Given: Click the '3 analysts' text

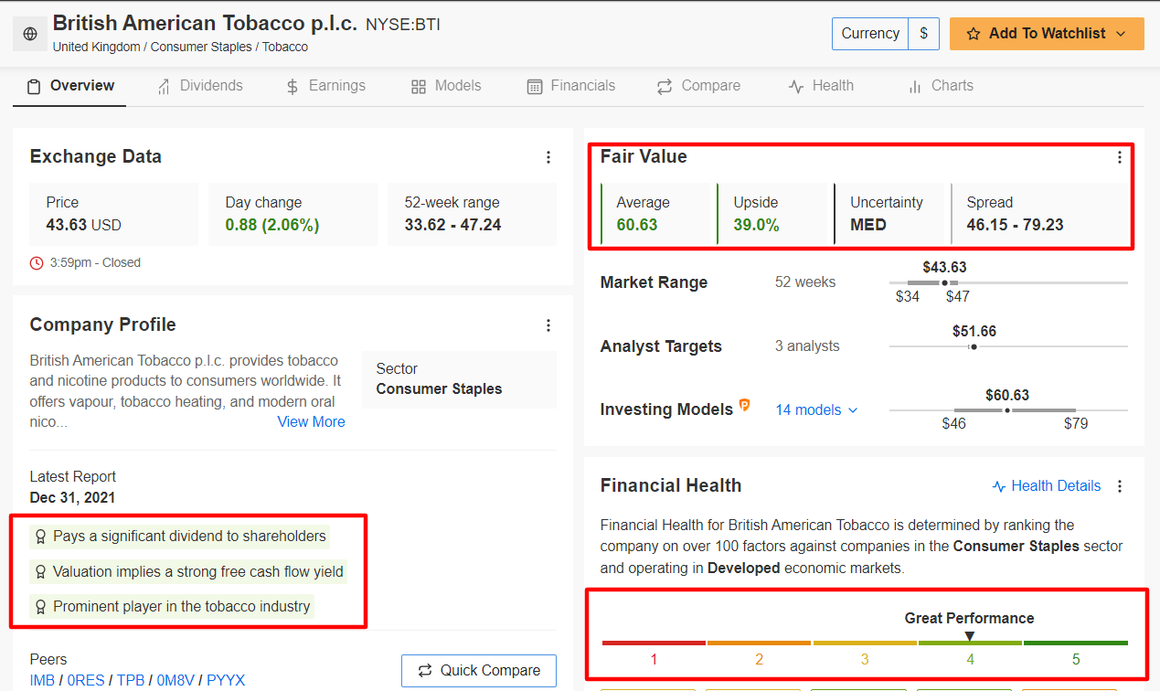Looking at the screenshot, I should pyautogui.click(x=807, y=346).
